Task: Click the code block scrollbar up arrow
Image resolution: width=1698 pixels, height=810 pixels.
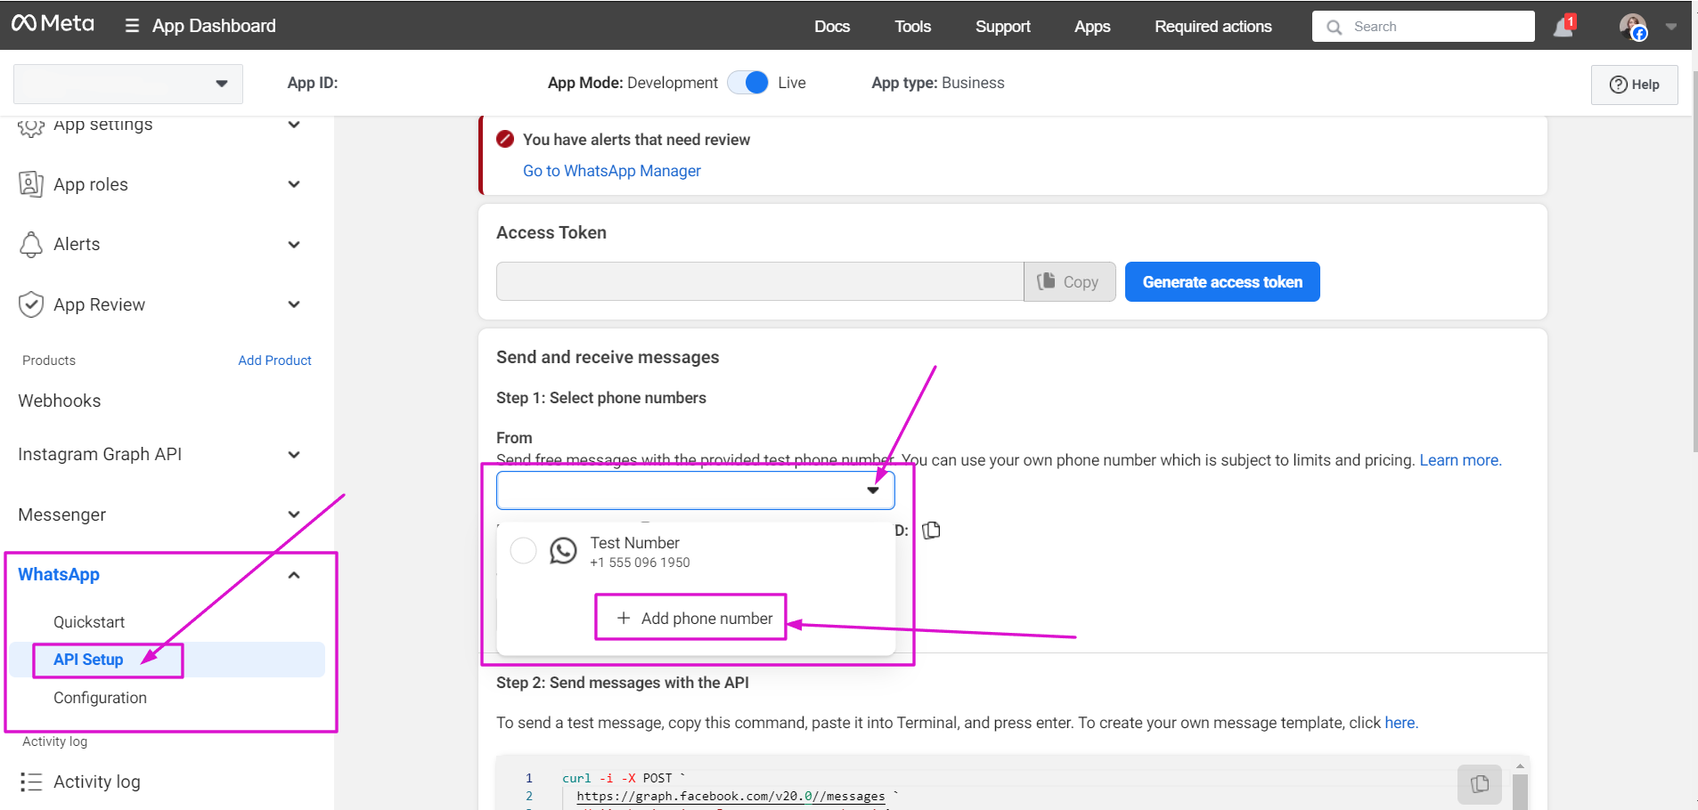Action: coord(1521,766)
